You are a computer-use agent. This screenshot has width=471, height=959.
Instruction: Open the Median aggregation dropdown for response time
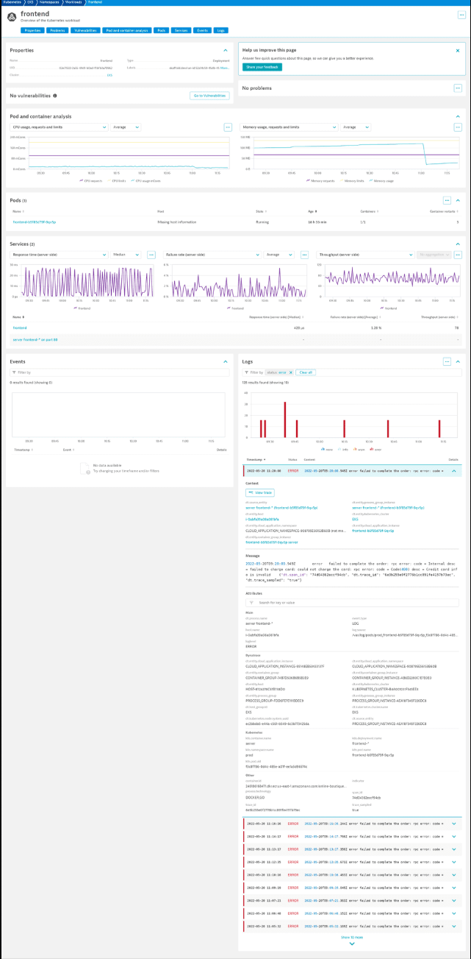point(126,255)
